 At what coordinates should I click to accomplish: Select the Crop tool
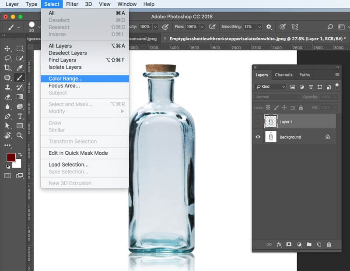[x=7, y=68]
